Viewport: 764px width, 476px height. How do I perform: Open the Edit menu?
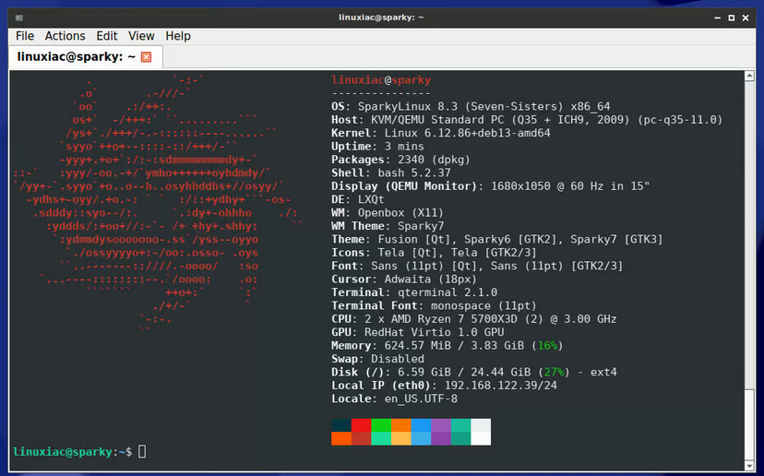coord(107,36)
